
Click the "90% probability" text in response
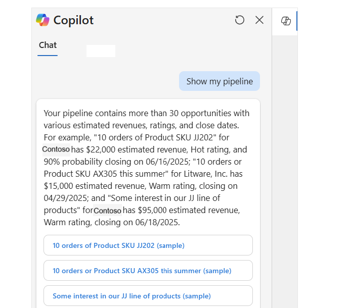73,162
